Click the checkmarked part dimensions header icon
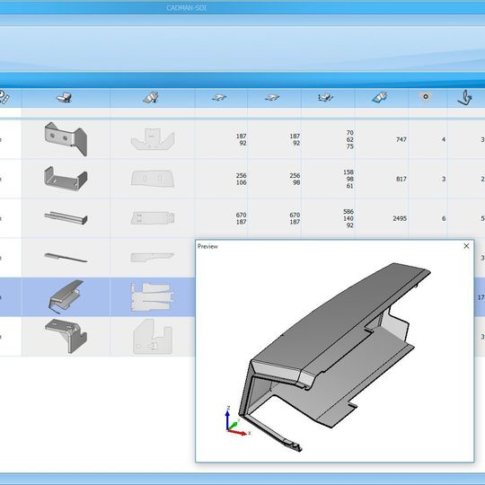This screenshot has height=485, width=485. pos(326,97)
